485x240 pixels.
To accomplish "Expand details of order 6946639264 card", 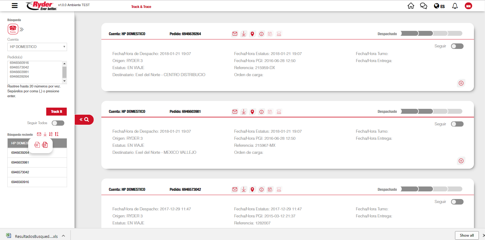I will [461, 83].
